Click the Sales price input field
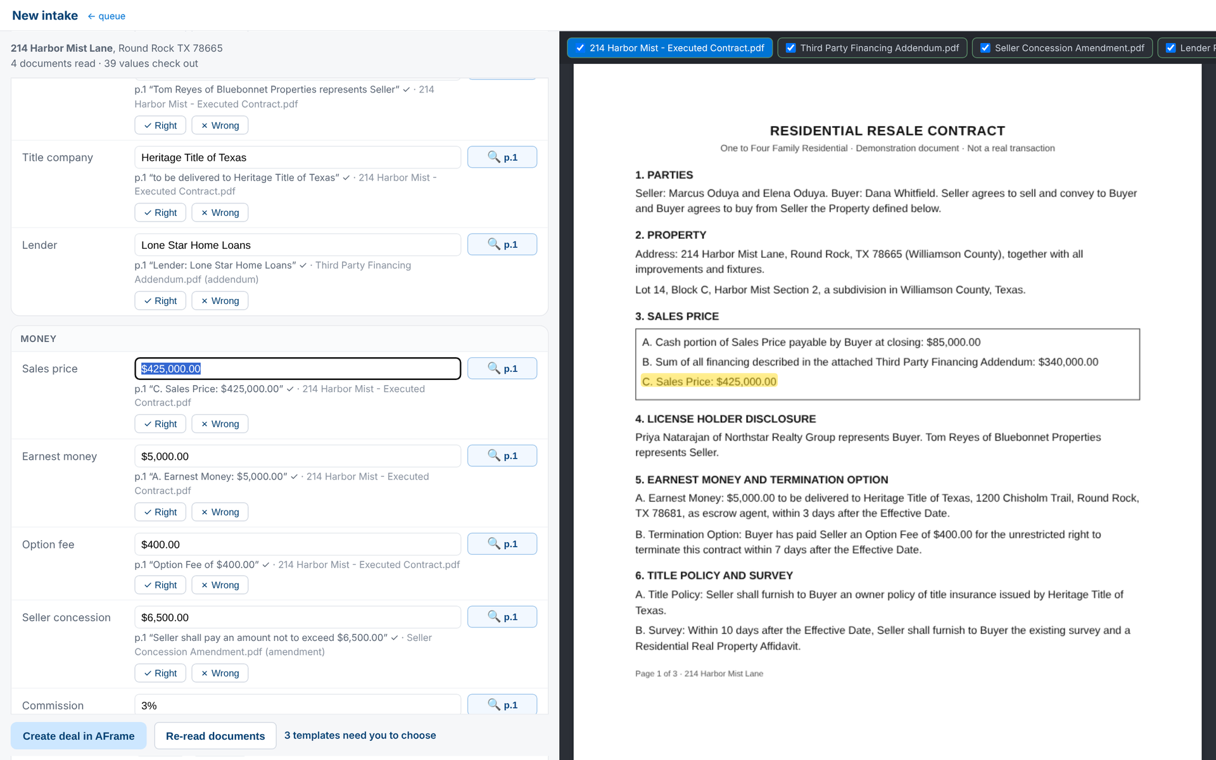Image resolution: width=1216 pixels, height=760 pixels. (298, 369)
